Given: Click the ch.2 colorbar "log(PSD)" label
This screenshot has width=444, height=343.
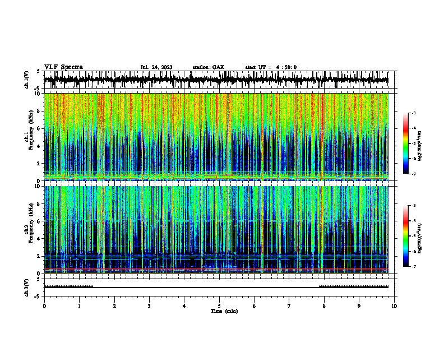Looking at the screenshot, I should (420, 238).
